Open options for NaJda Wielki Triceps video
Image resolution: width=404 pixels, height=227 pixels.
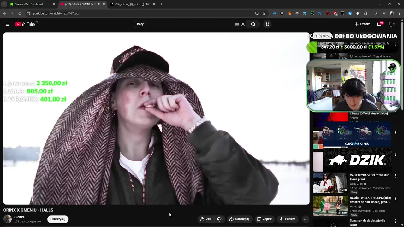coord(396,198)
